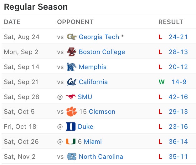Click the Memphis Tigers logo
The image size is (196, 165).
pos(71,67)
